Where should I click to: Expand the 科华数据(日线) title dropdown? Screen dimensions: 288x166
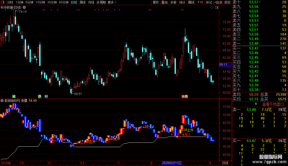(24, 8)
